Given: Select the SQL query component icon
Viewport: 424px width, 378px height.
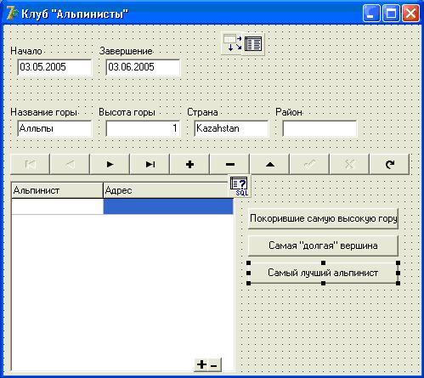Looking at the screenshot, I should (x=239, y=186).
